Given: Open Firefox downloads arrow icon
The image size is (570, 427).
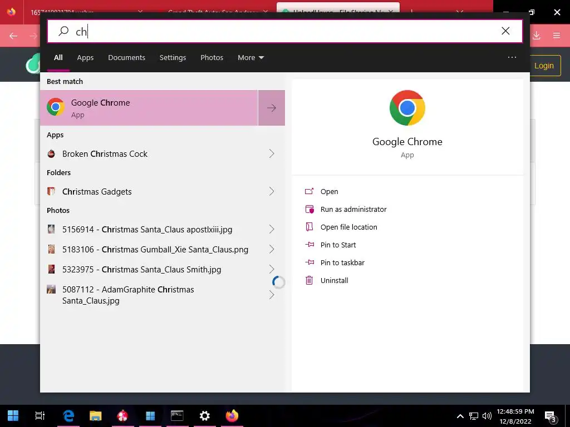Looking at the screenshot, I should click(537, 36).
